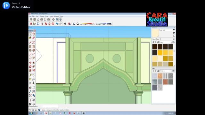
Task: Adjust the shadow date month slider
Action: [x=87, y=24]
